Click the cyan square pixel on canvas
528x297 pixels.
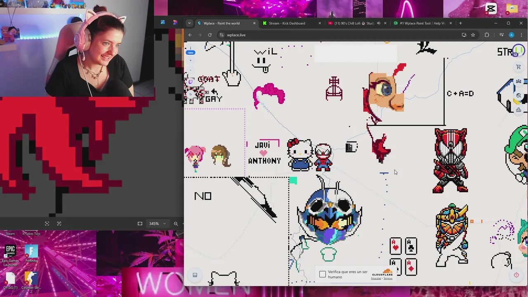coord(293,180)
